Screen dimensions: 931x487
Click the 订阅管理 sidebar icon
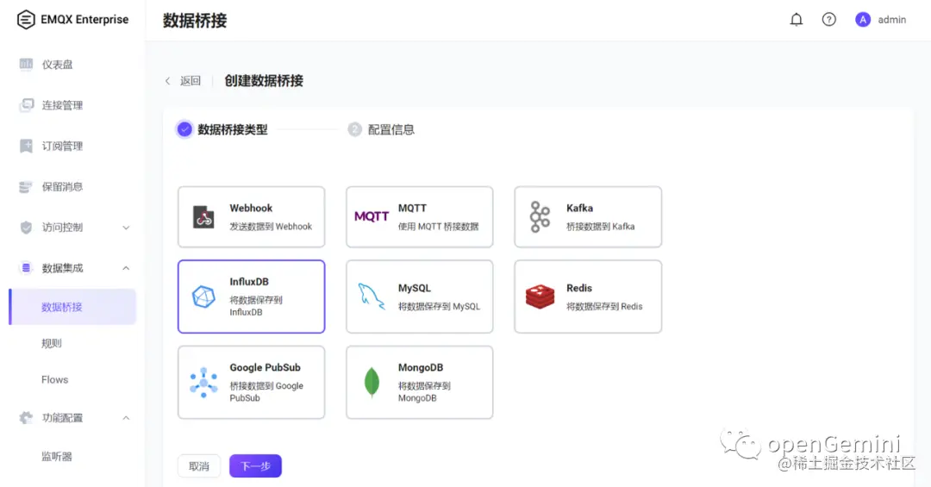click(26, 147)
